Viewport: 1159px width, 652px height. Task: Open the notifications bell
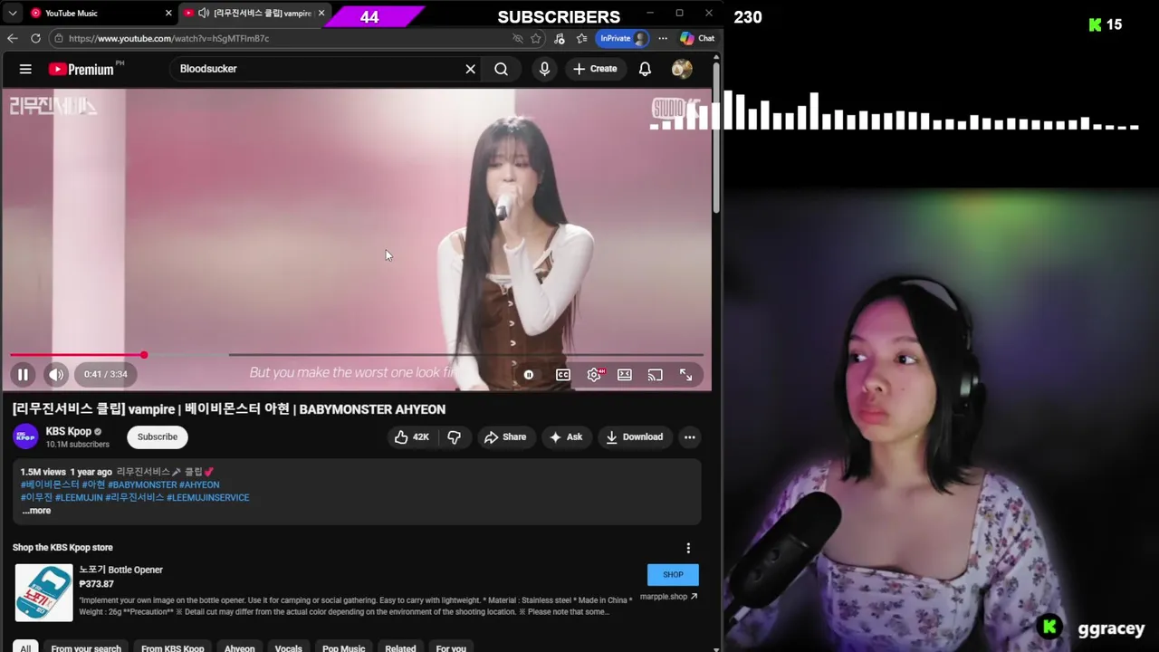click(645, 69)
